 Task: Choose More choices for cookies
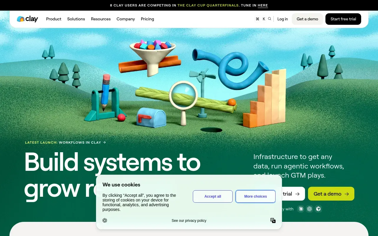(255, 196)
